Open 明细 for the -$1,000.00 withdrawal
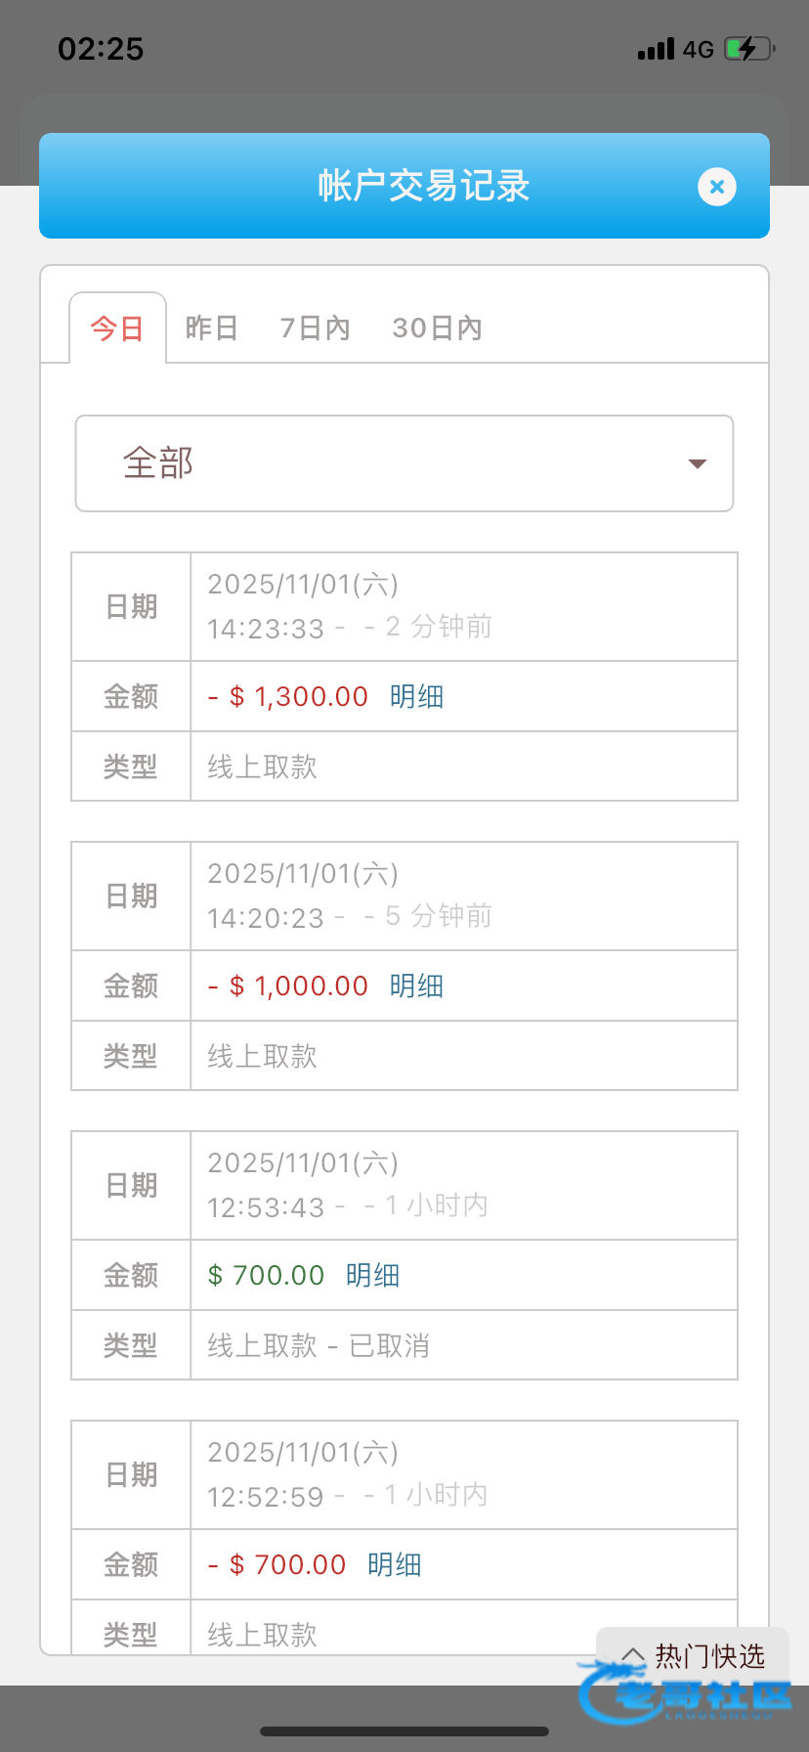809x1752 pixels. (x=417, y=986)
